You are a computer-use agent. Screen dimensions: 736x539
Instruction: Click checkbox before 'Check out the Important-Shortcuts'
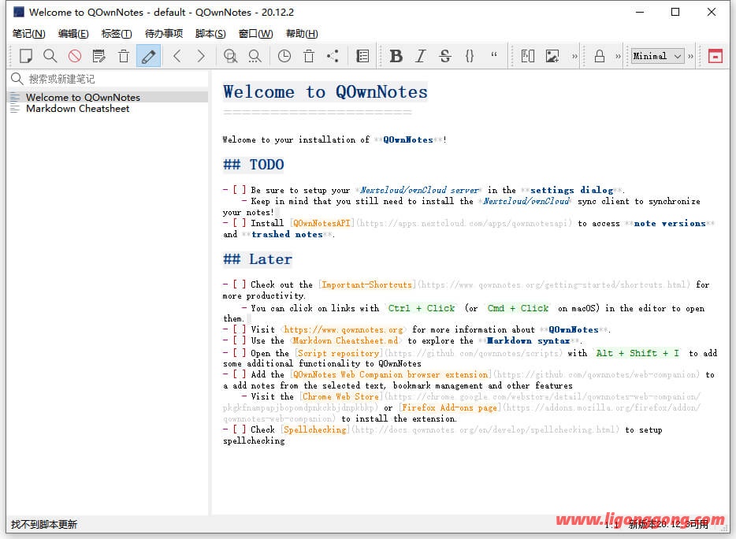(x=240, y=284)
